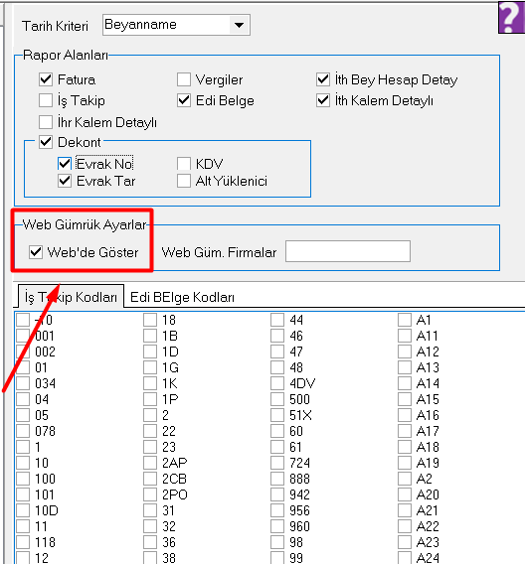Click the purple question mark help icon
The height and width of the screenshot is (564, 525).
pyautogui.click(x=511, y=17)
